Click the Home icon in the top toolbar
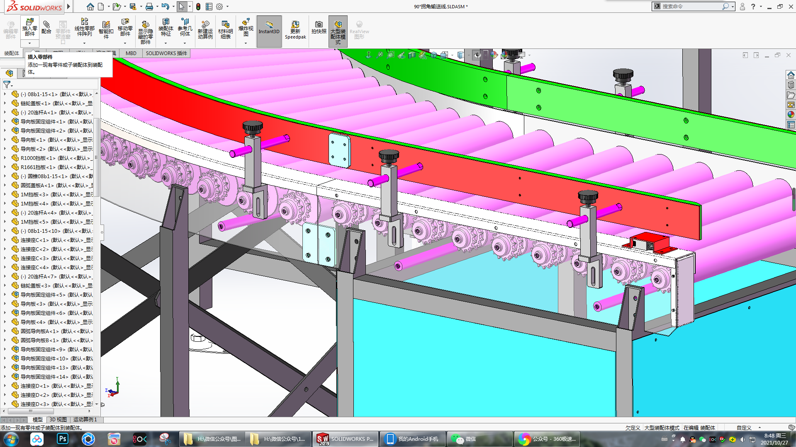796x447 pixels. coord(90,7)
